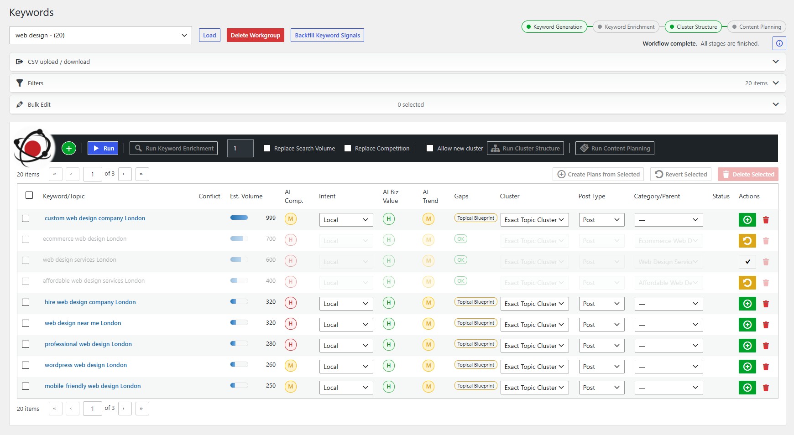Click the Delete Workgroup button
Image resolution: width=794 pixels, height=435 pixels.
256,35
